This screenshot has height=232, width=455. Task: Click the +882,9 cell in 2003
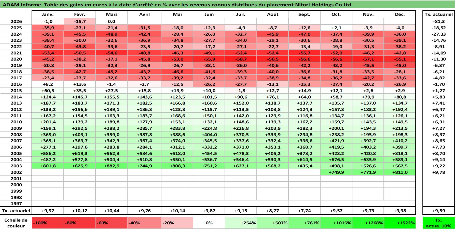pos(112,166)
